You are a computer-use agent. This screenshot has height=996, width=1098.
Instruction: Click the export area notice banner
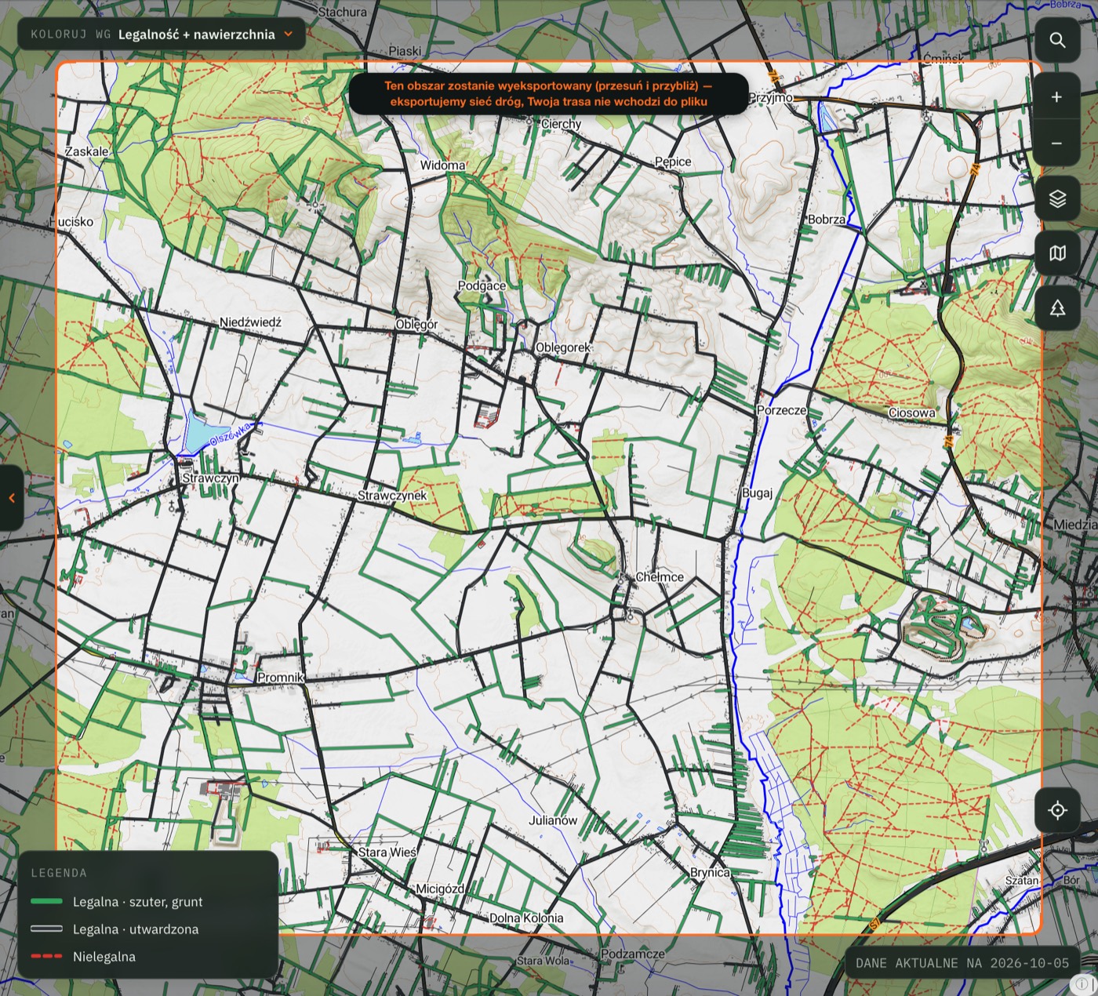(x=549, y=94)
